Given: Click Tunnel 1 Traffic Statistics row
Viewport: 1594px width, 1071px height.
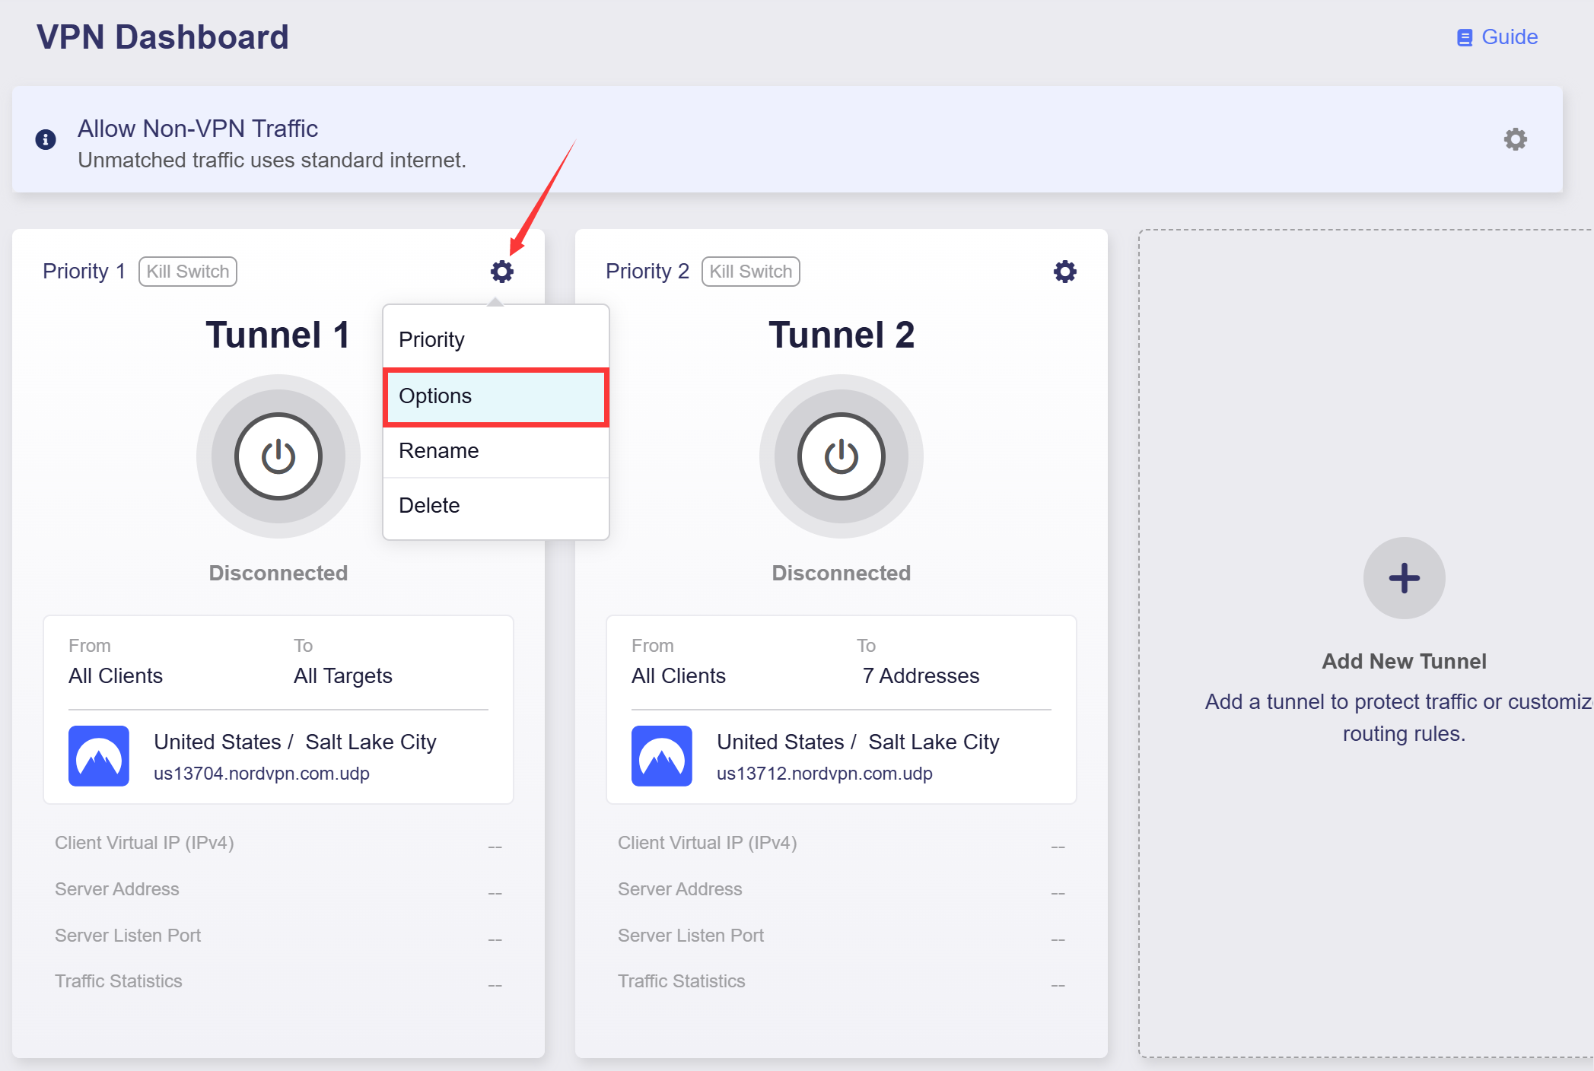Looking at the screenshot, I should (278, 982).
